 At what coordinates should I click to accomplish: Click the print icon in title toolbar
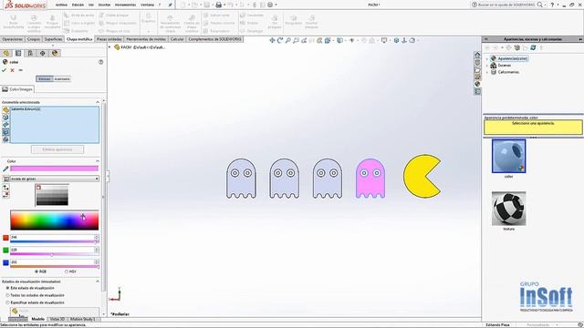219,5
